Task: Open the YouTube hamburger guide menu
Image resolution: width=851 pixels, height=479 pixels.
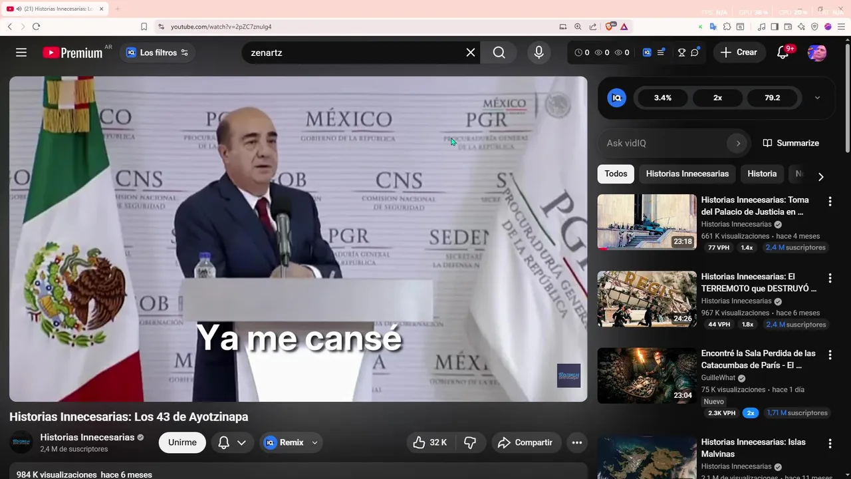Action: click(x=21, y=53)
